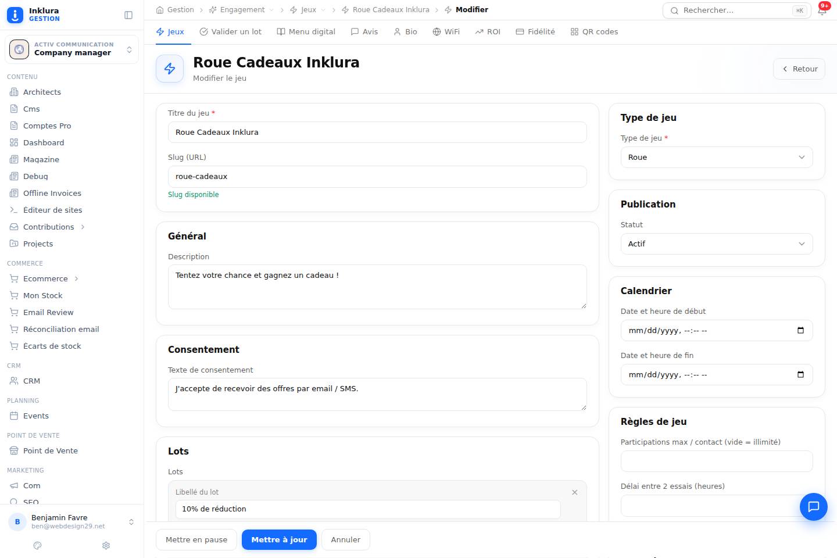The width and height of the screenshot is (837, 558).
Task: Click Texte de consentement textarea
Action: 377,394
